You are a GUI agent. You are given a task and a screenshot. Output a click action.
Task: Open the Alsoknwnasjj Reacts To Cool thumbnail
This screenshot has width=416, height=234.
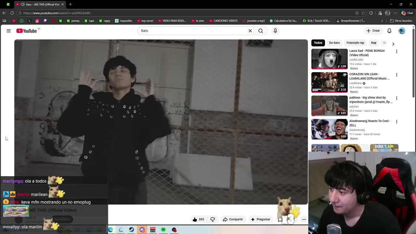pos(330,129)
